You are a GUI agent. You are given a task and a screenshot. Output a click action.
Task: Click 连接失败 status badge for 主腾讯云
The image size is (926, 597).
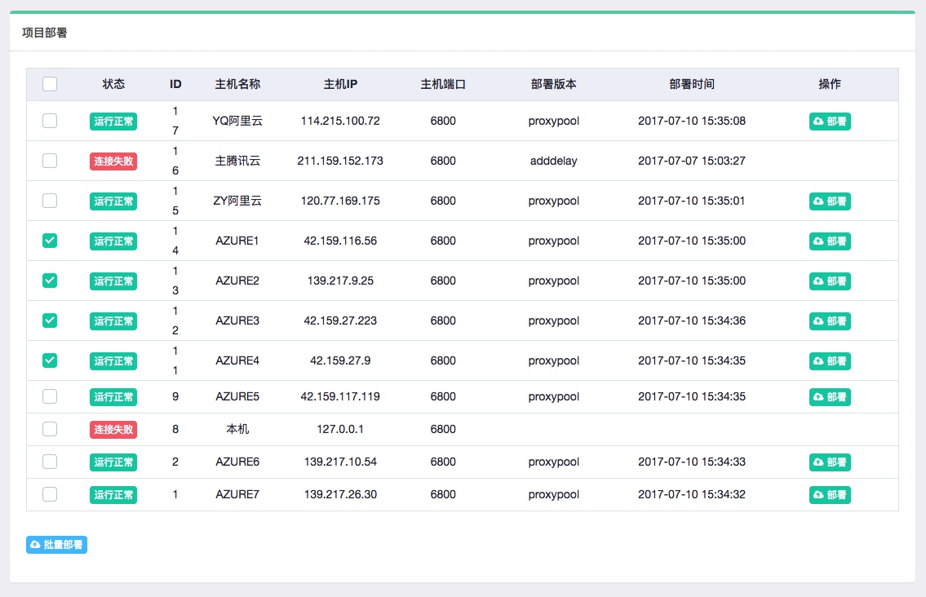tap(113, 161)
